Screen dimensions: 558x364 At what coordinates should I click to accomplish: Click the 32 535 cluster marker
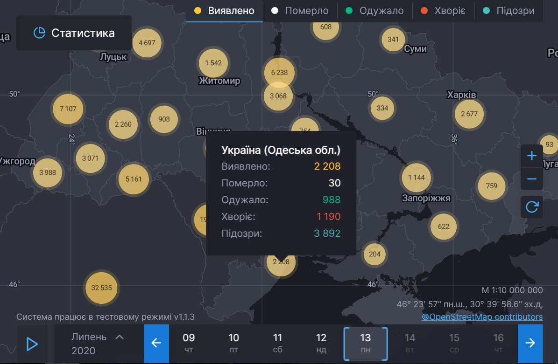point(101,288)
